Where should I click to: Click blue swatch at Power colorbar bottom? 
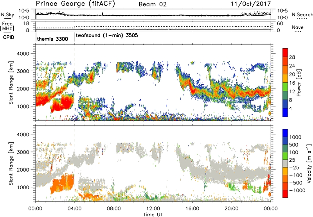pos(285,112)
